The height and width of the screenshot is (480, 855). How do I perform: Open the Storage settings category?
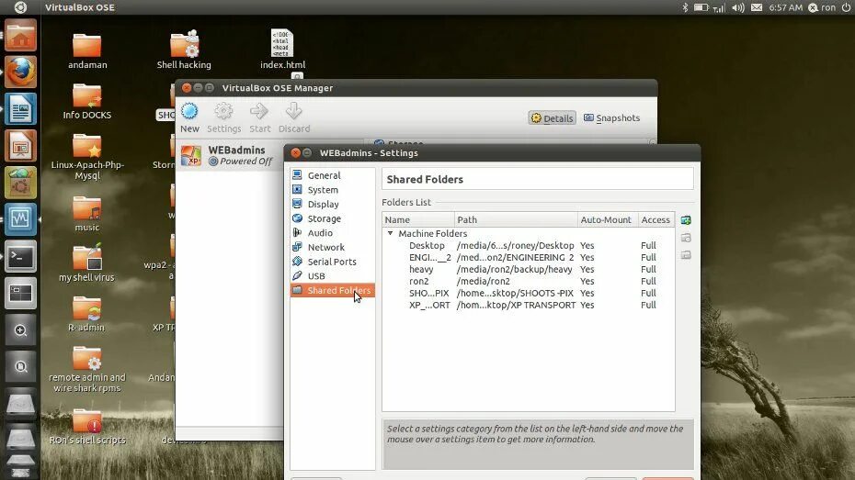(332, 218)
